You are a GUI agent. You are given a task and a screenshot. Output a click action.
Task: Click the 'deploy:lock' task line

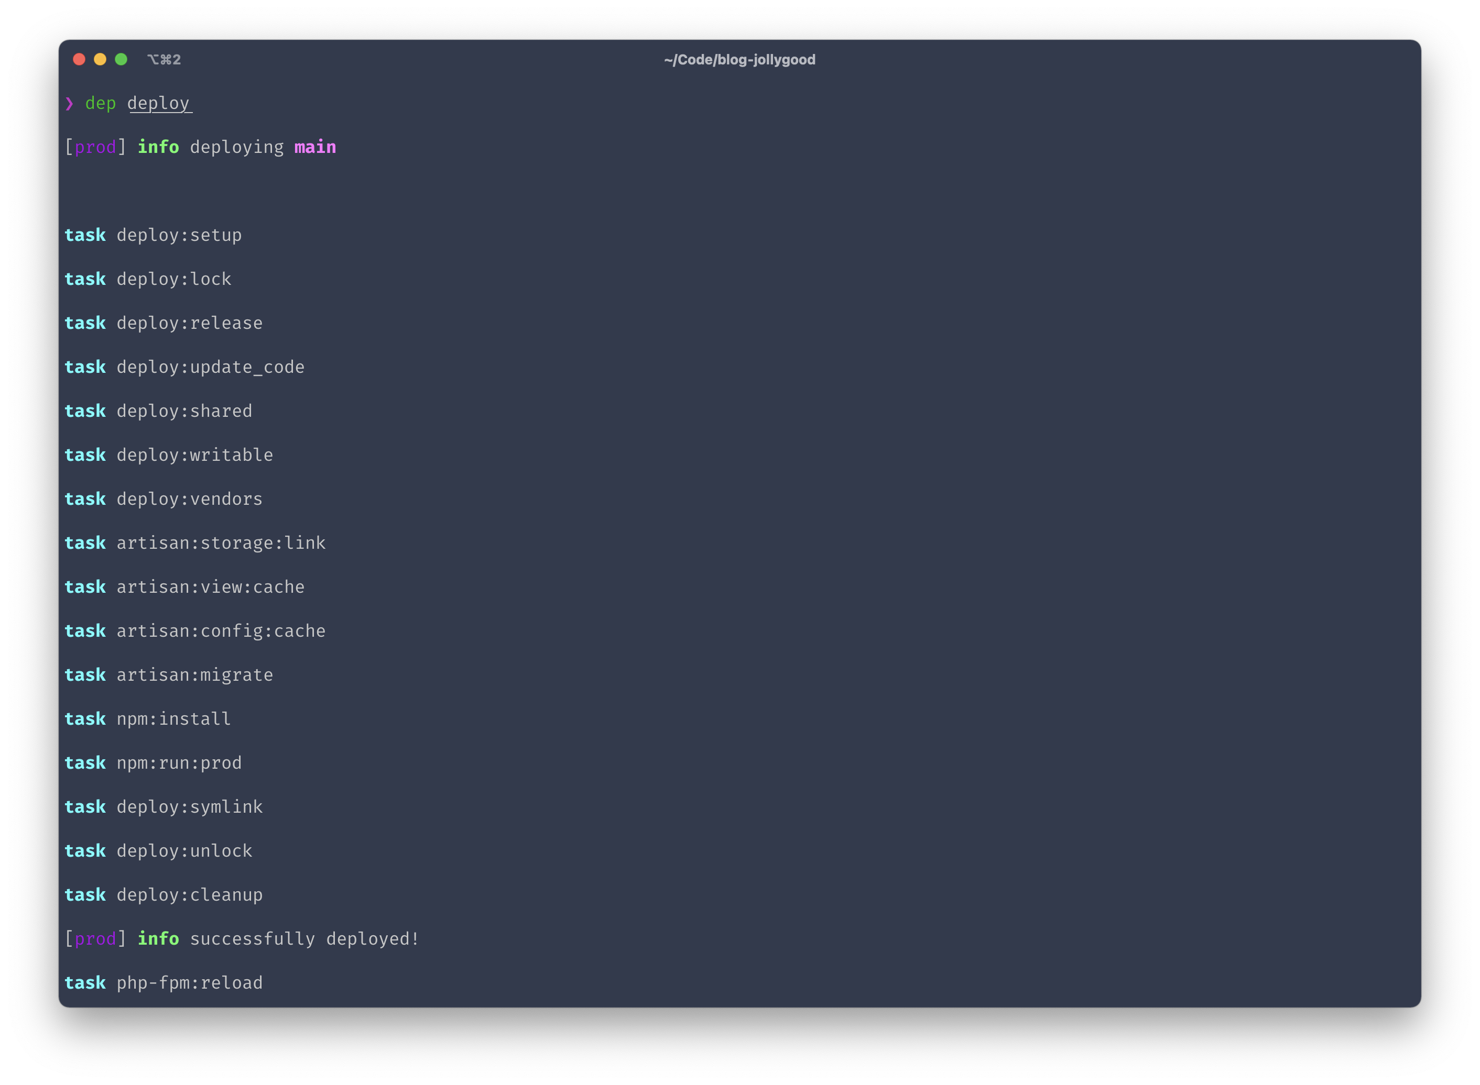point(148,279)
